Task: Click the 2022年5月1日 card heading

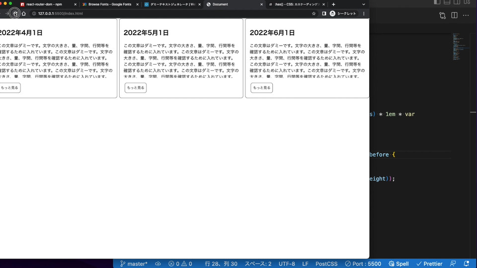Action: click(146, 33)
